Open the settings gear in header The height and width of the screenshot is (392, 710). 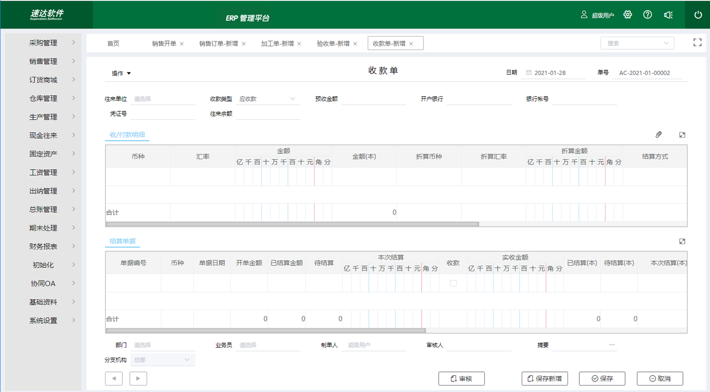(x=628, y=15)
